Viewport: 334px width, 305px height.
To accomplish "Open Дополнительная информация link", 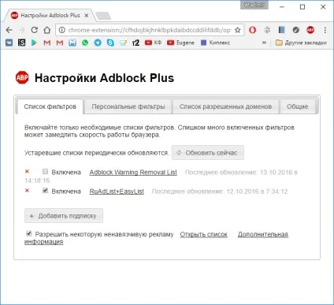I will point(263,234).
